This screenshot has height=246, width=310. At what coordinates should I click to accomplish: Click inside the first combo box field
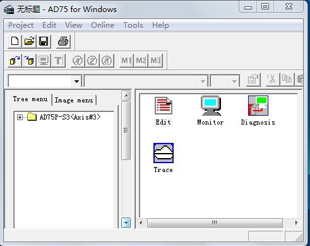point(40,81)
